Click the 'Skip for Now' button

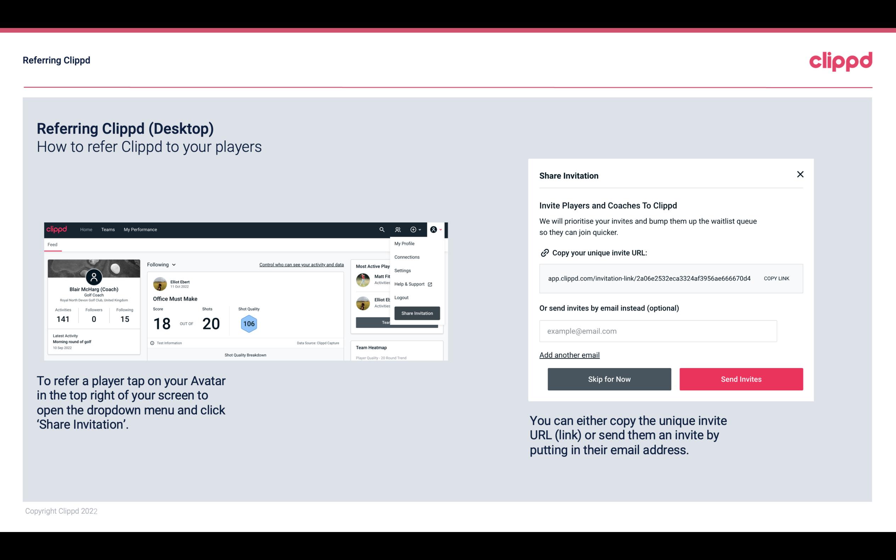[609, 379]
